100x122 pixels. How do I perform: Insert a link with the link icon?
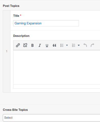[18, 45]
